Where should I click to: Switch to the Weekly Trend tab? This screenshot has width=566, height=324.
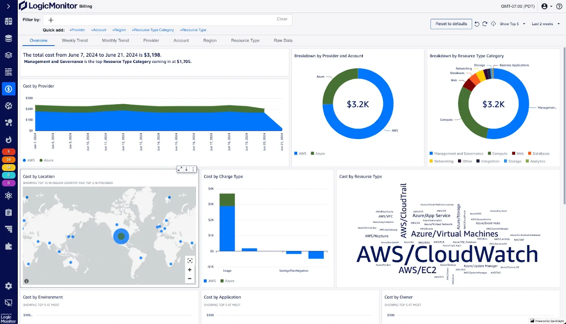pos(74,40)
